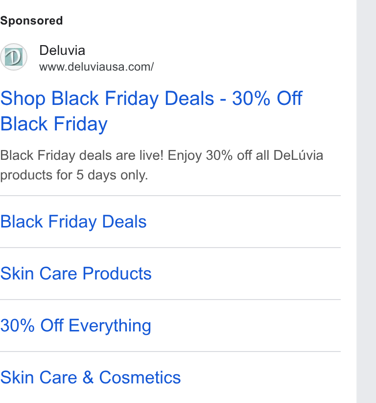The height and width of the screenshot is (403, 376).
Task: Click "products for 5 days only" text
Action: click(x=74, y=176)
